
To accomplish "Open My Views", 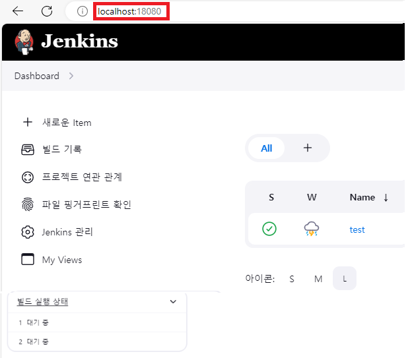I will tap(62, 260).
